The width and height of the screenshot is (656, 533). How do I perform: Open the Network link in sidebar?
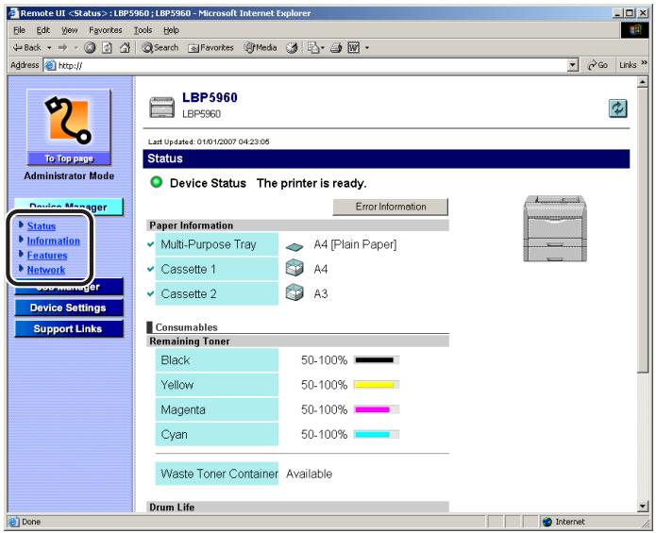pos(46,270)
